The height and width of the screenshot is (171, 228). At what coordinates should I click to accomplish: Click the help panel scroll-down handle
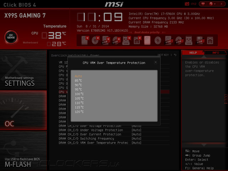(x=204, y=145)
